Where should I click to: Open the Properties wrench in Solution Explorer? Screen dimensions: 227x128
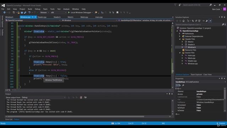point(207,21)
